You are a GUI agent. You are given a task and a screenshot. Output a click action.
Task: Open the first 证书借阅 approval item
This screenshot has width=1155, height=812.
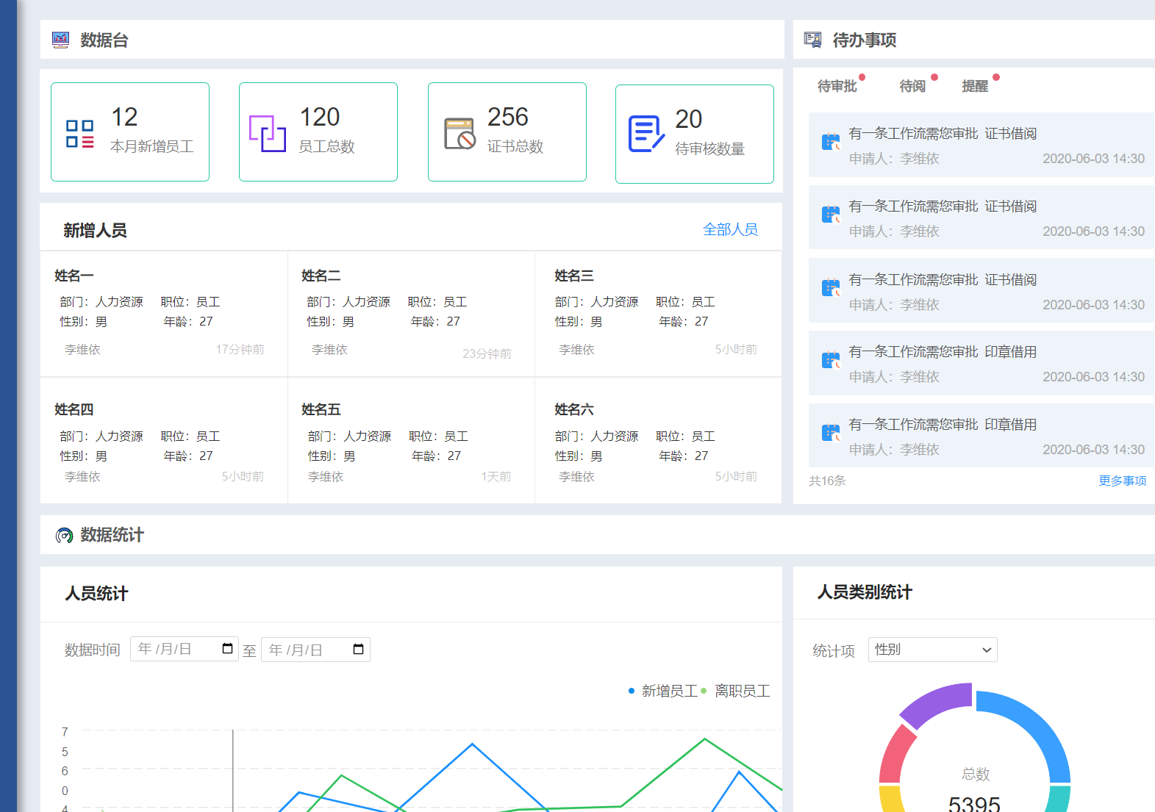(981, 145)
